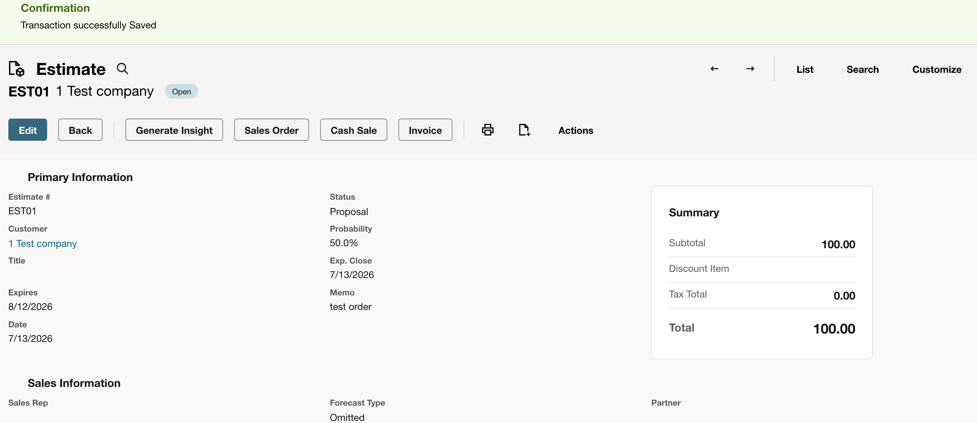Click the Back button

[x=80, y=130]
